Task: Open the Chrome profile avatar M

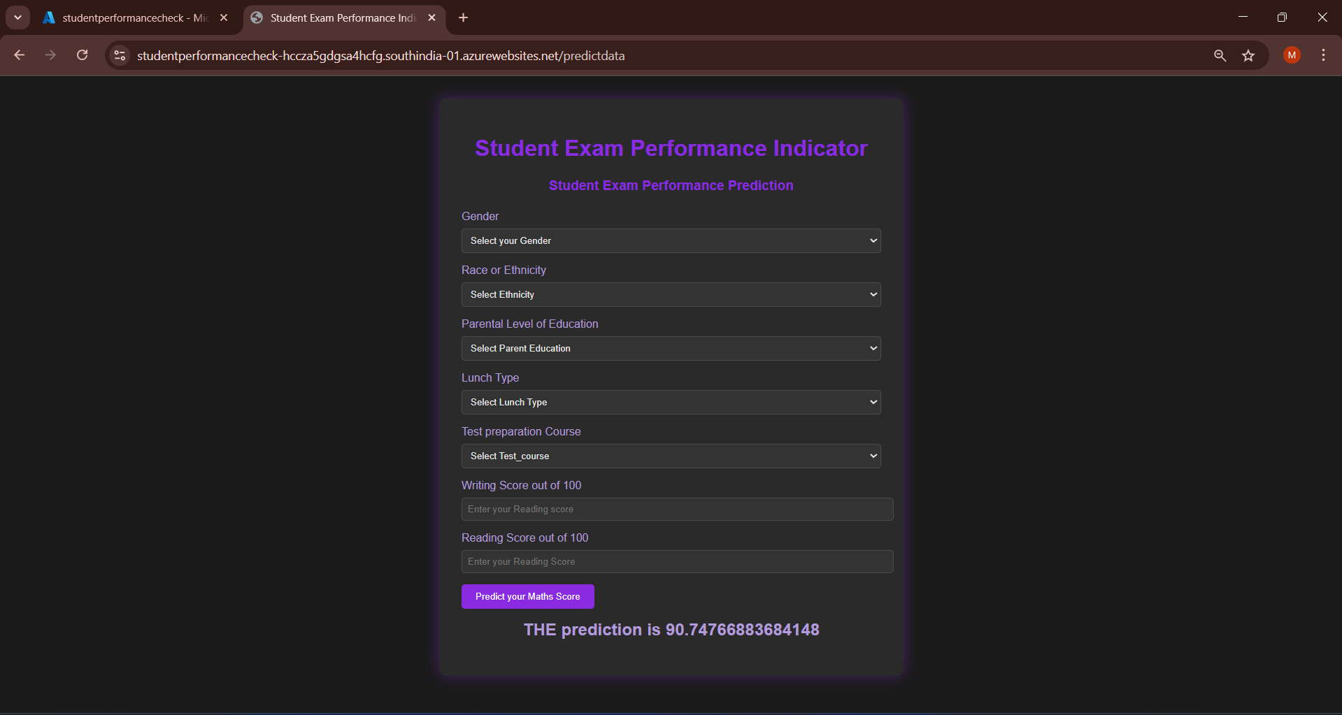Action: click(1292, 55)
